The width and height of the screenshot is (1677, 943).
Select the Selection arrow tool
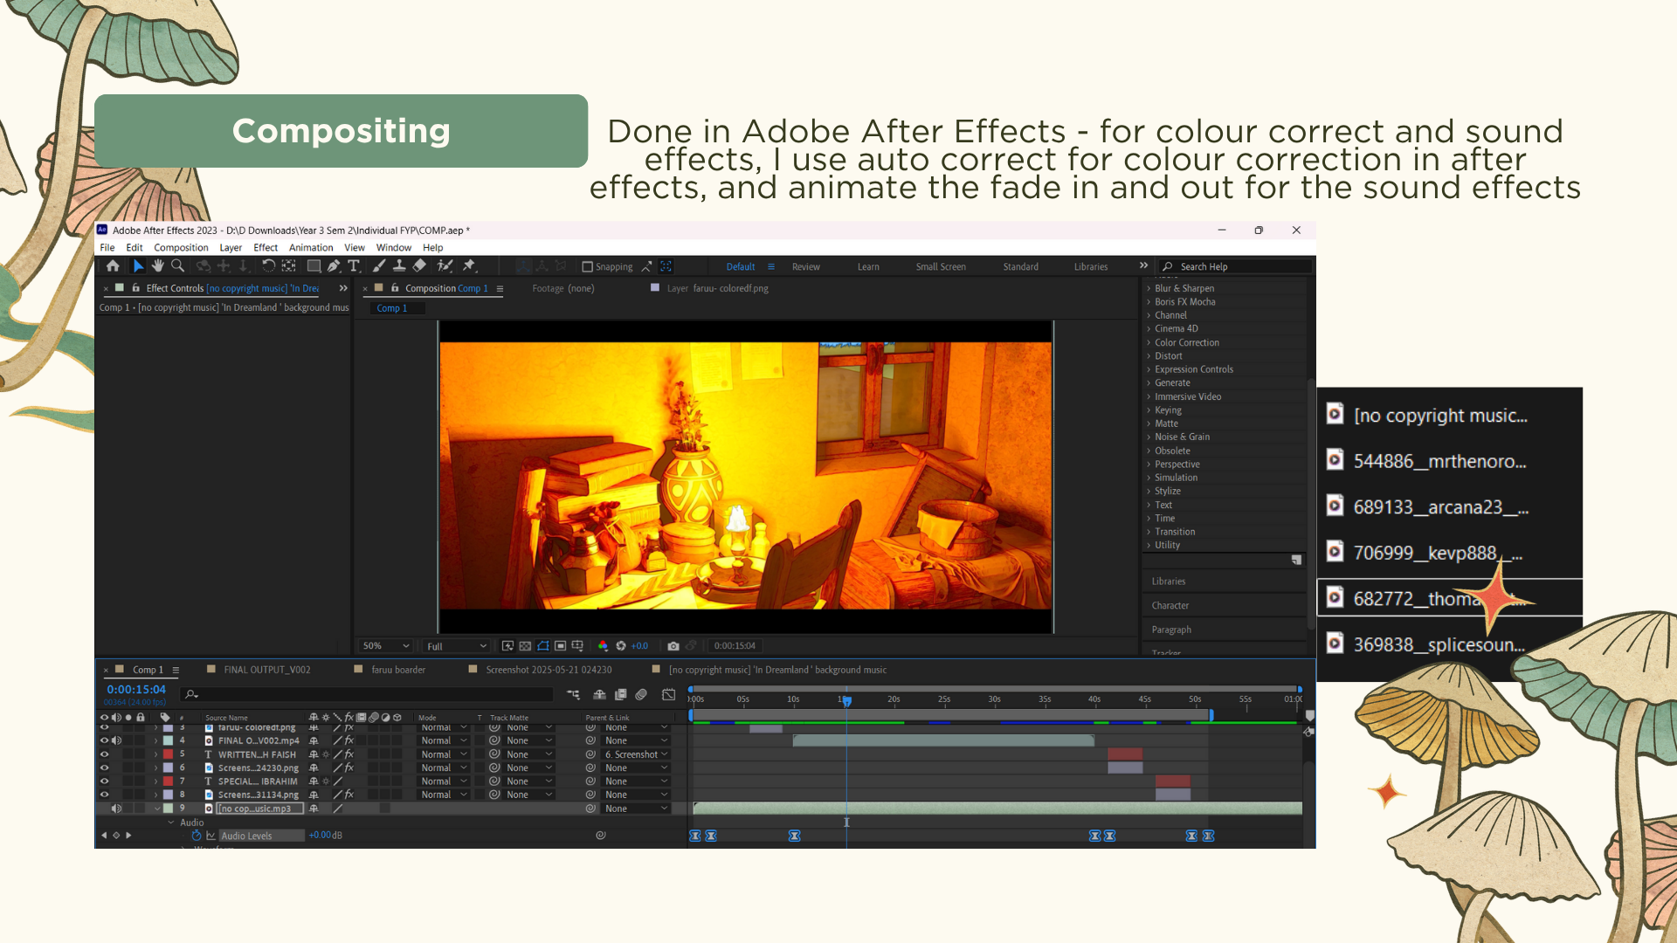coord(138,266)
